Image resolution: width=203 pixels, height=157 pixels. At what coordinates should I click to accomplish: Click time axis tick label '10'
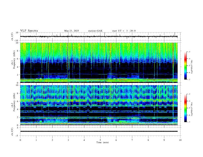180,140
